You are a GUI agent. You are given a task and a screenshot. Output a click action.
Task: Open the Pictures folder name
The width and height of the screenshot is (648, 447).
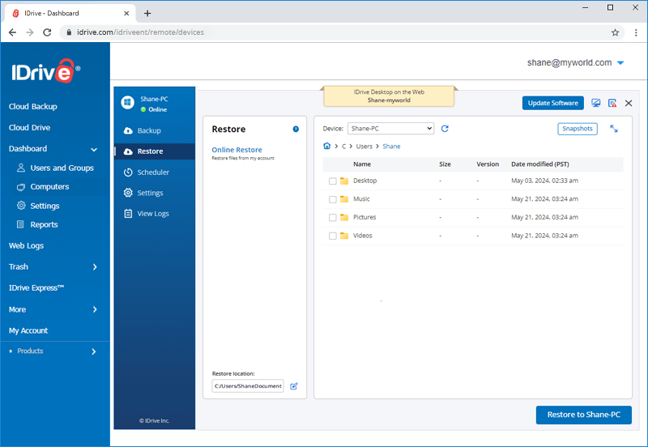(x=364, y=217)
